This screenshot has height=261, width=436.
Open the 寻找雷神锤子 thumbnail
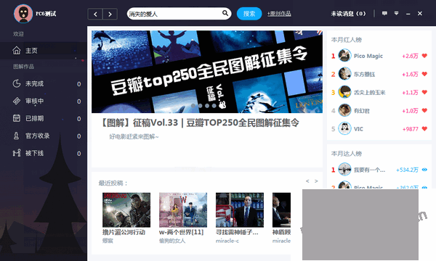[240, 210]
